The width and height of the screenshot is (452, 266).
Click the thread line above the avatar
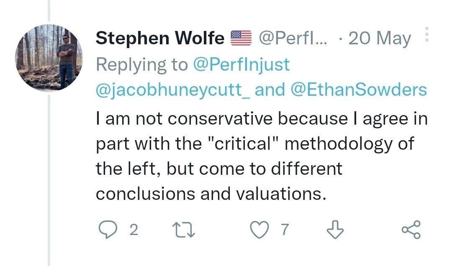coord(49,10)
